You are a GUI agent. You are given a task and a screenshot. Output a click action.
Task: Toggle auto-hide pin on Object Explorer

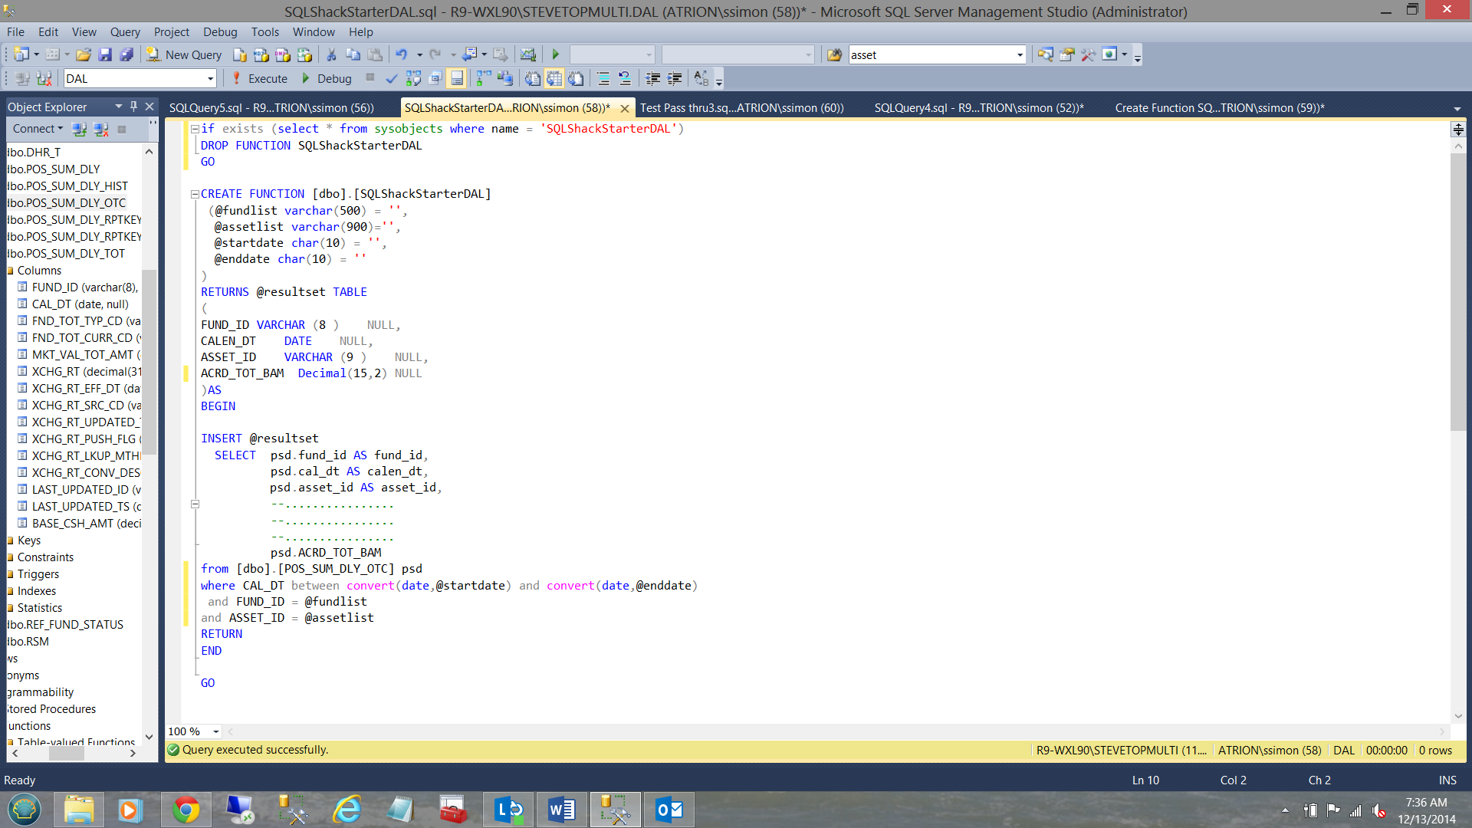(133, 107)
